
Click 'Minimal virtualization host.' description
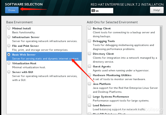pos(29,67)
